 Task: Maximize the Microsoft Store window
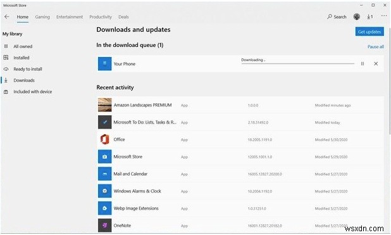pos(373,5)
